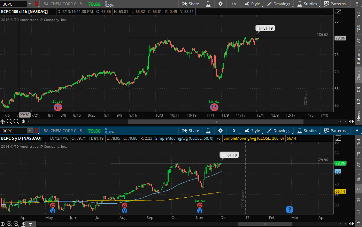Click collapse arrow icon under lower chart
362x227 pixels.
(x=30, y=224)
